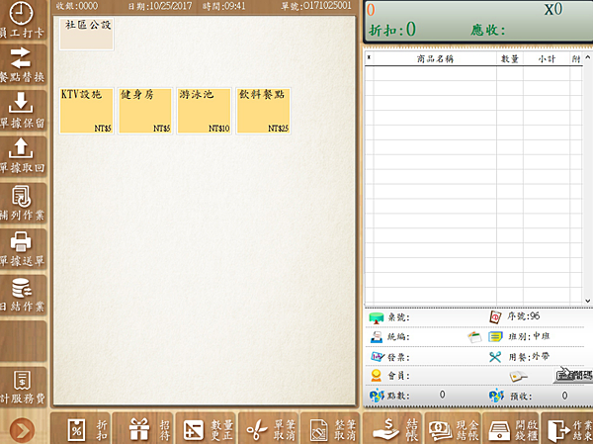Click the on-screen keyboard button

(x=573, y=375)
